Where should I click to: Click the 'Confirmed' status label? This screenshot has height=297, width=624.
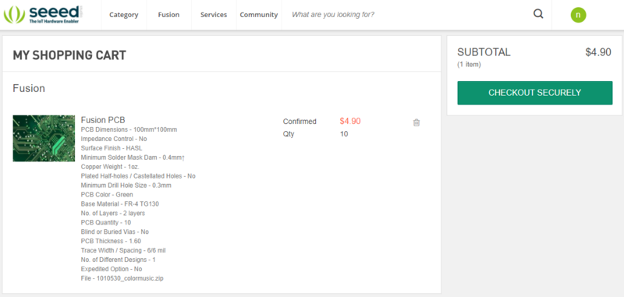300,122
